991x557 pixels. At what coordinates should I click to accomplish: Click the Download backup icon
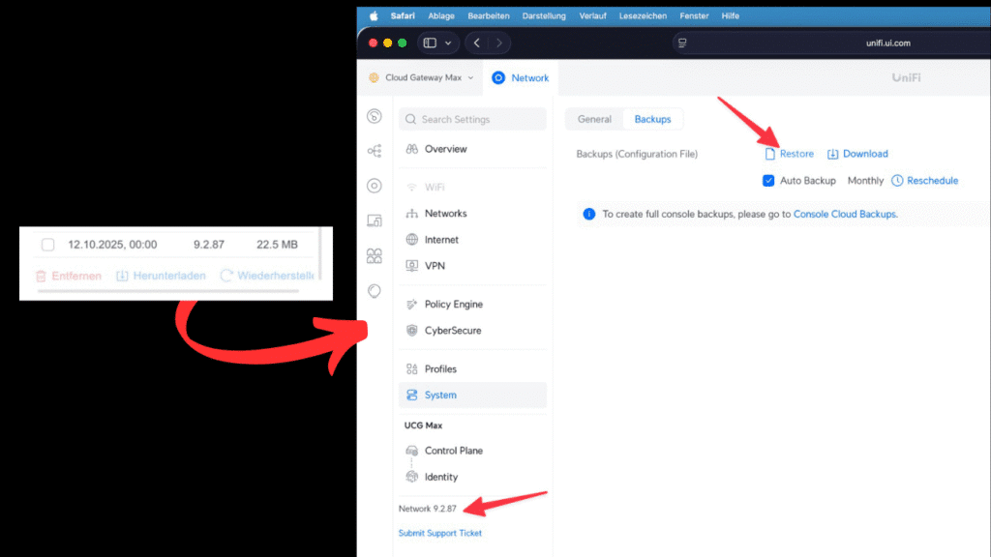click(832, 154)
